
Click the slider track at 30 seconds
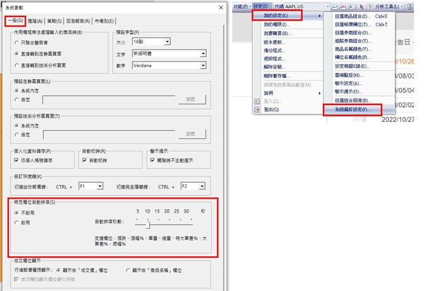coord(191,224)
